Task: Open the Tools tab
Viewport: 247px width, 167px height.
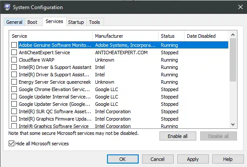Action: click(94, 22)
